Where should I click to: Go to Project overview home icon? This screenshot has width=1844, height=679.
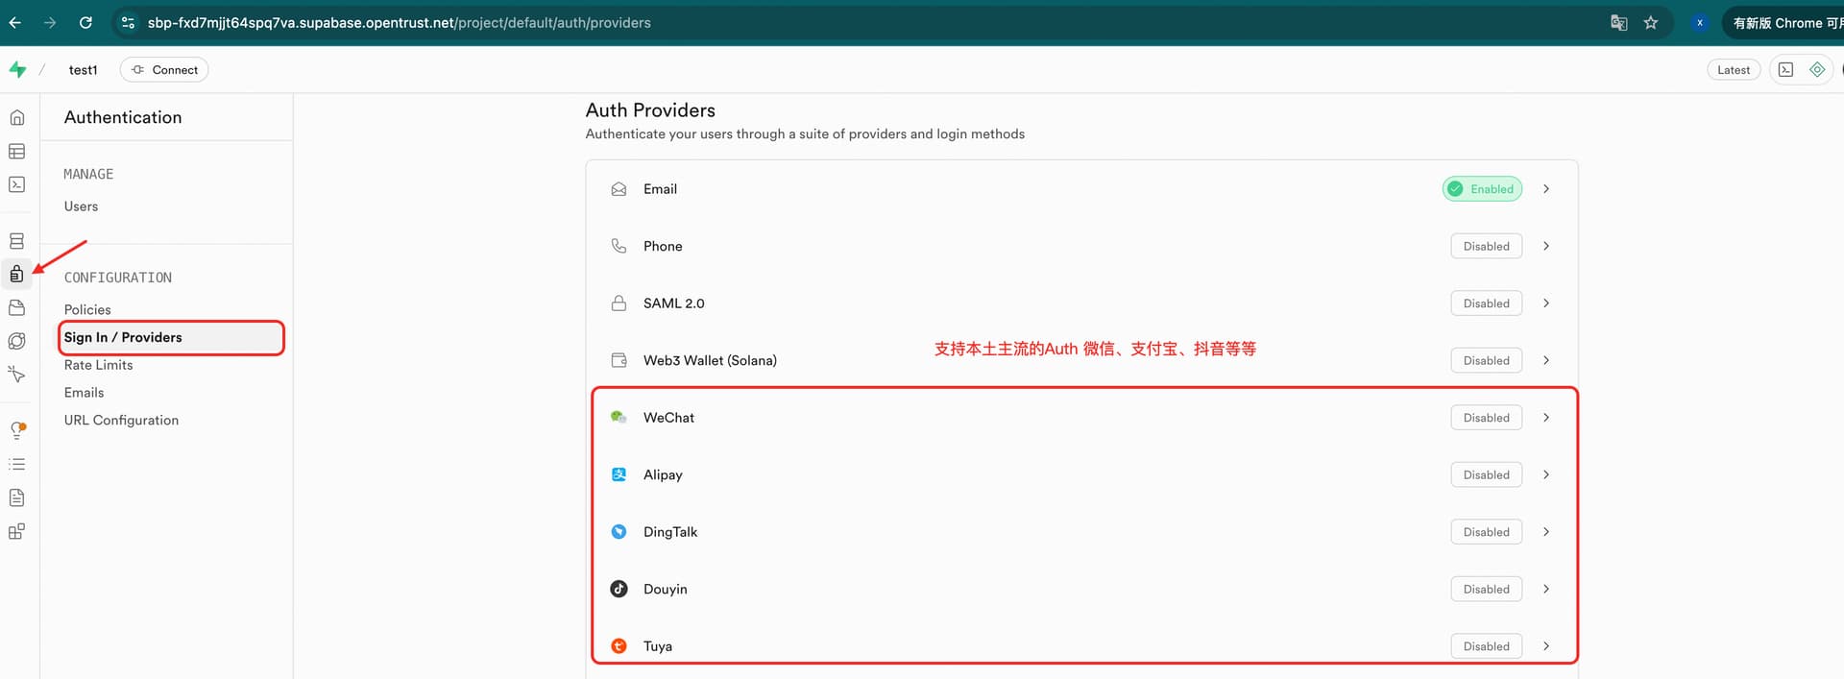coord(16,117)
